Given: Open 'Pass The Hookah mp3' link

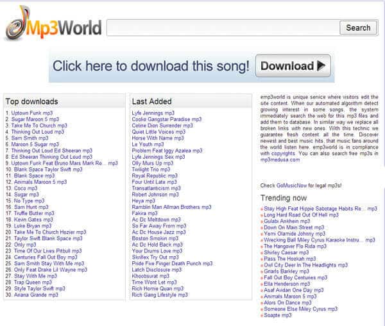Looking at the screenshot, I should (x=290, y=259).
